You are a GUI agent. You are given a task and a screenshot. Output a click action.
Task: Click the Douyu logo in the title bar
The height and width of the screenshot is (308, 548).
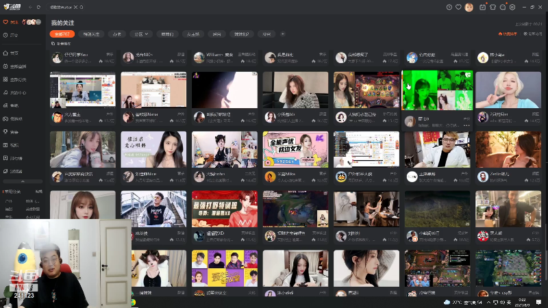point(12,7)
